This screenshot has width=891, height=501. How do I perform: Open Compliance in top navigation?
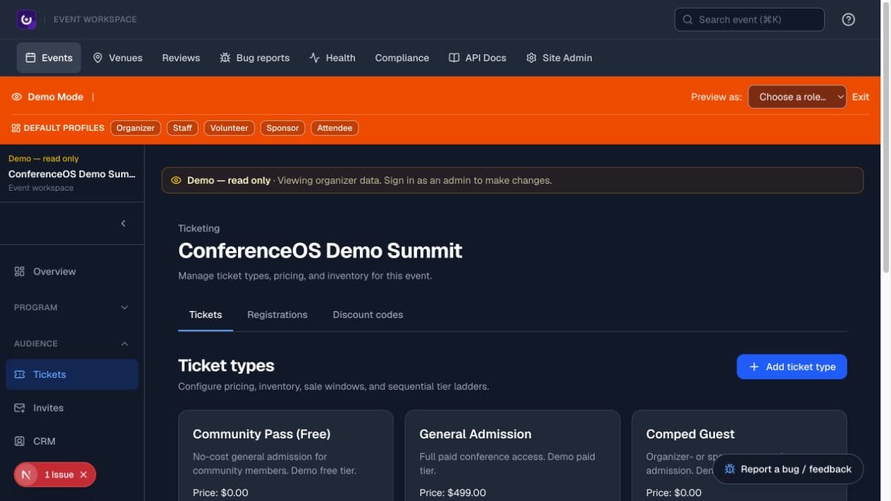[x=401, y=58]
